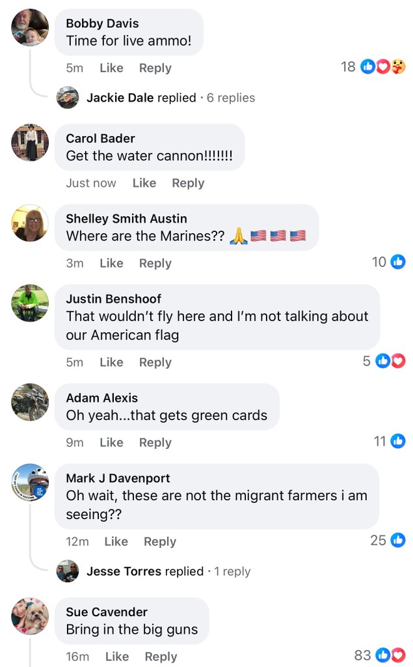This screenshot has height=667, width=413.
Task: Open Sue Cavender's profile picture
Action: (x=30, y=616)
